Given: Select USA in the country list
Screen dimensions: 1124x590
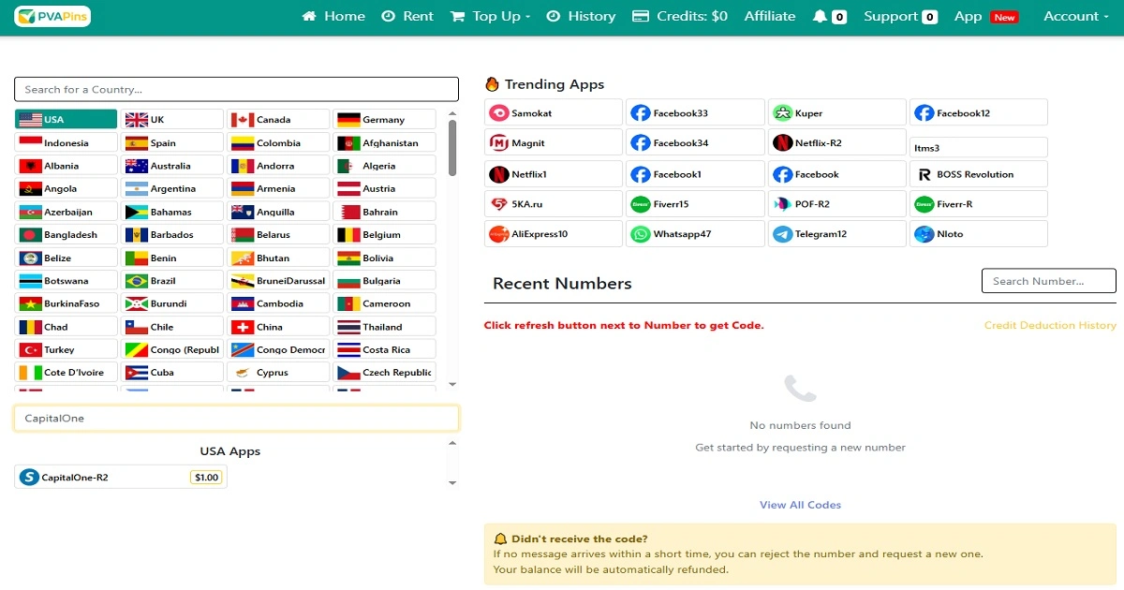Looking at the screenshot, I should [x=66, y=119].
